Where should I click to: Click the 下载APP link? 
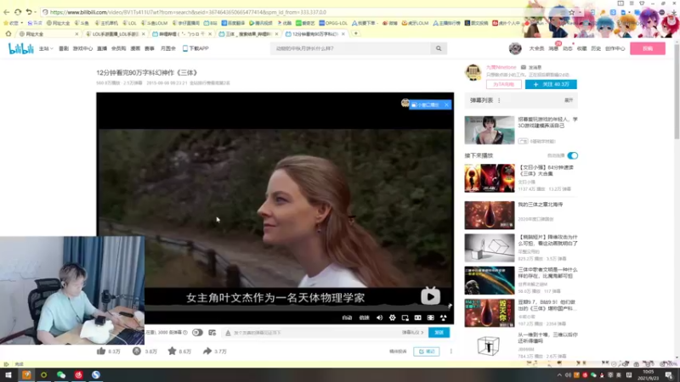click(195, 48)
